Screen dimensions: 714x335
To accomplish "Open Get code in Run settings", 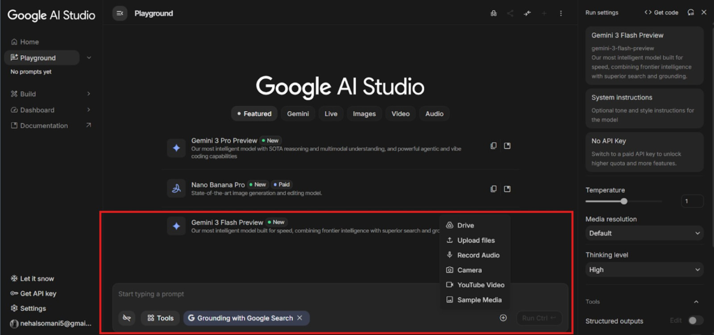I will pos(661,12).
